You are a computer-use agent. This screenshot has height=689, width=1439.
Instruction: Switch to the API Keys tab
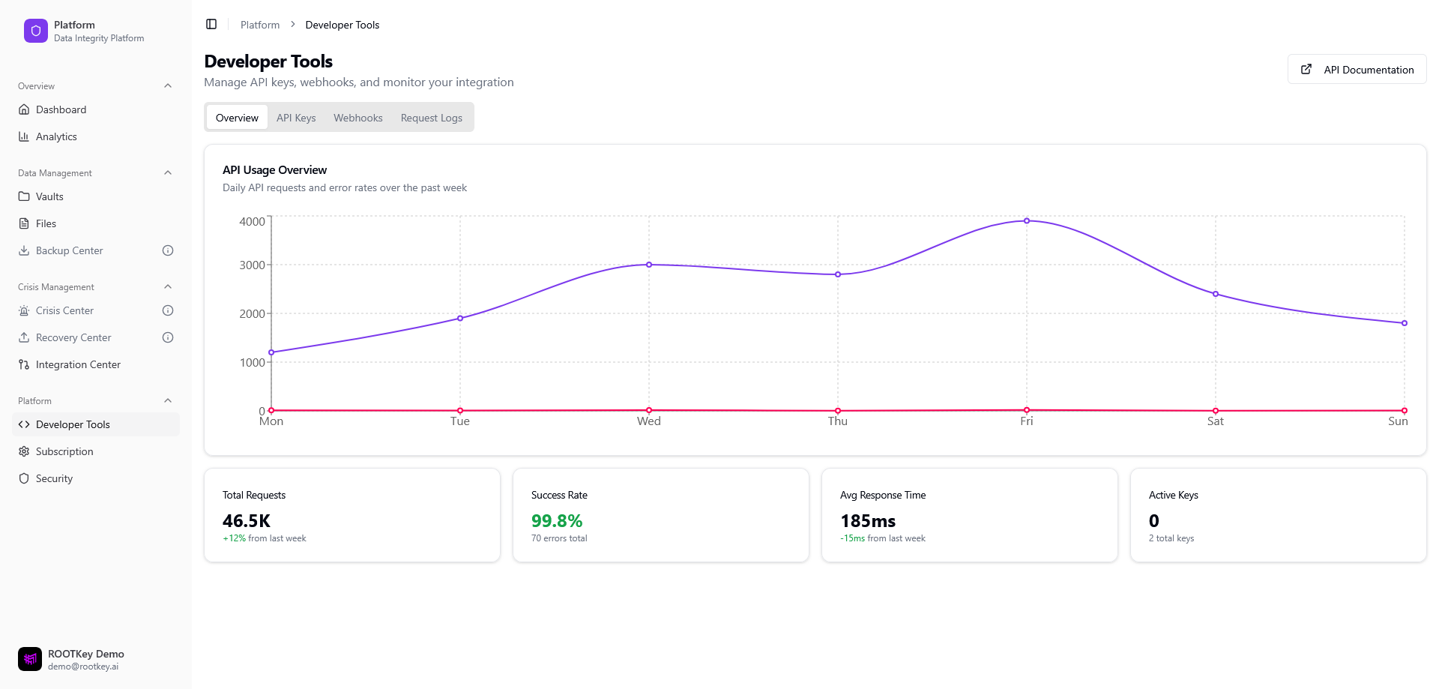pos(296,118)
